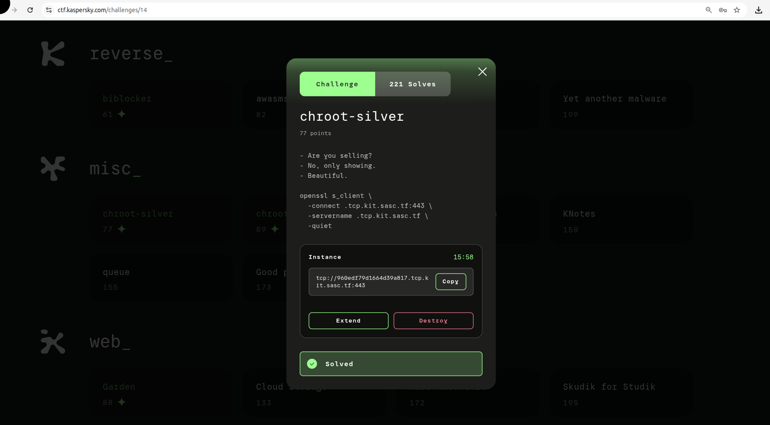Open Yet another malware challenge card
The height and width of the screenshot is (425, 770).
(x=621, y=105)
